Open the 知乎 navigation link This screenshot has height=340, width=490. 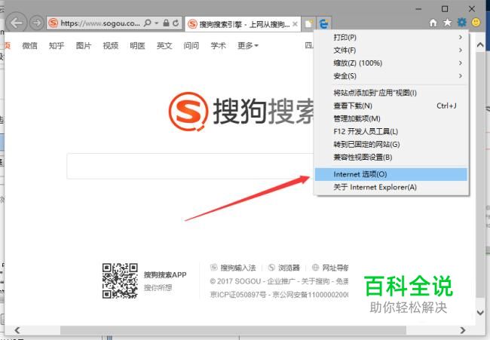coord(57,46)
